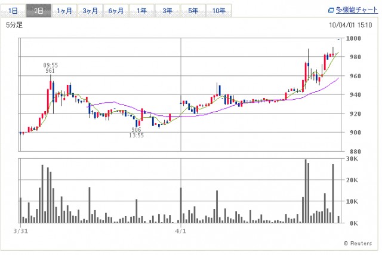Click the 30K volume axis label

[352, 159]
